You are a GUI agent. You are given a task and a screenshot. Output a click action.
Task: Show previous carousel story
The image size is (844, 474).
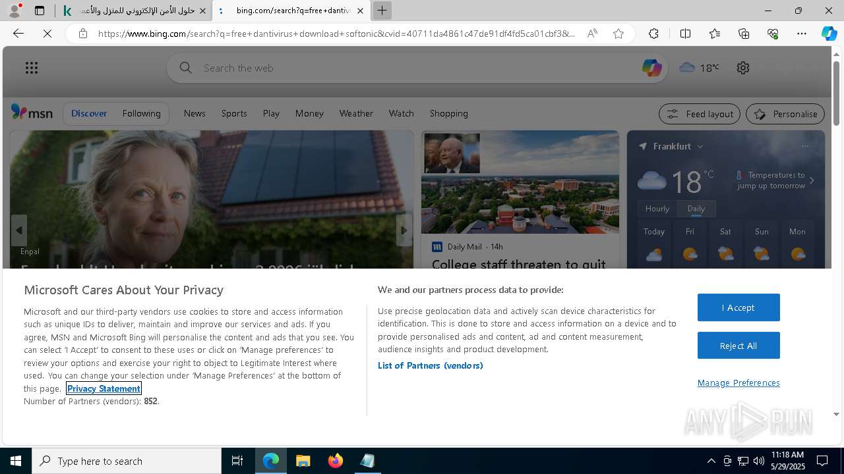[19, 230]
